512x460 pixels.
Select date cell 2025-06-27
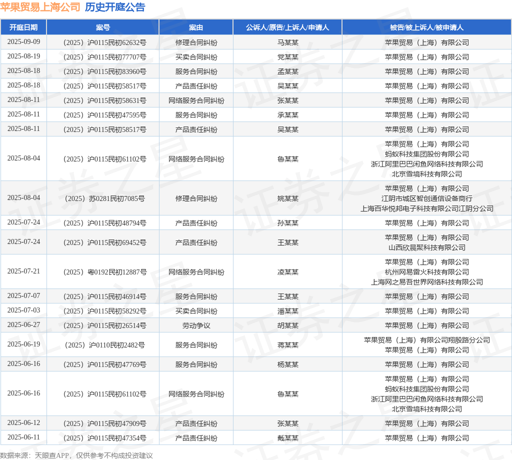pyautogui.click(x=23, y=324)
